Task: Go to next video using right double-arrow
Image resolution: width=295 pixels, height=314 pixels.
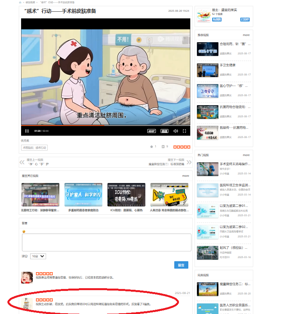Action: pos(189,162)
